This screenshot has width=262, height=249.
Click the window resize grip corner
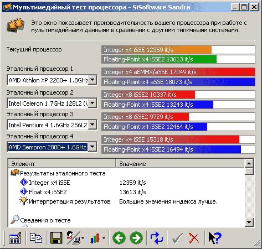[x=256, y=243]
